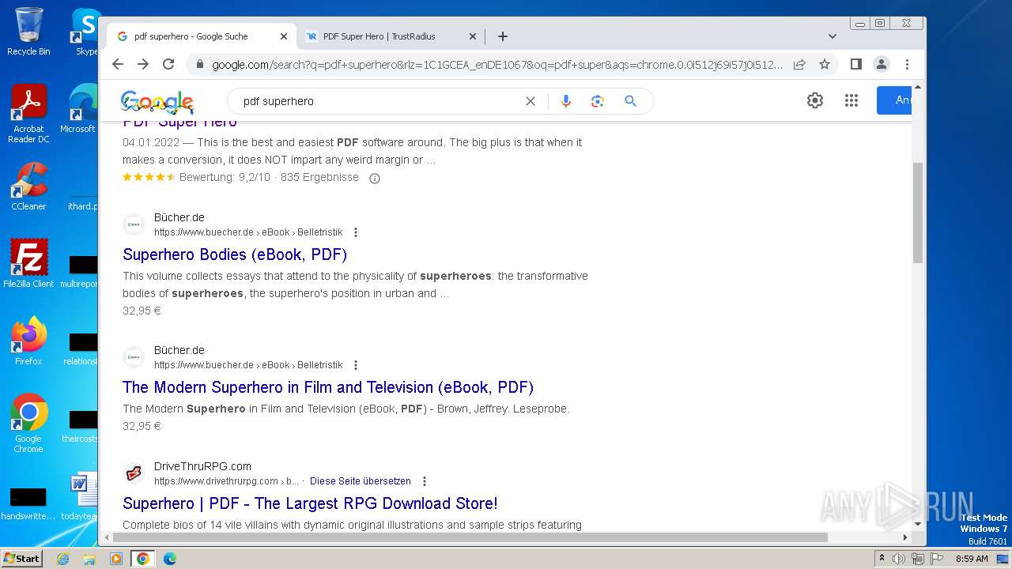Open the Superhero PDF RPG Download Store link
The width and height of the screenshot is (1012, 569).
point(310,503)
